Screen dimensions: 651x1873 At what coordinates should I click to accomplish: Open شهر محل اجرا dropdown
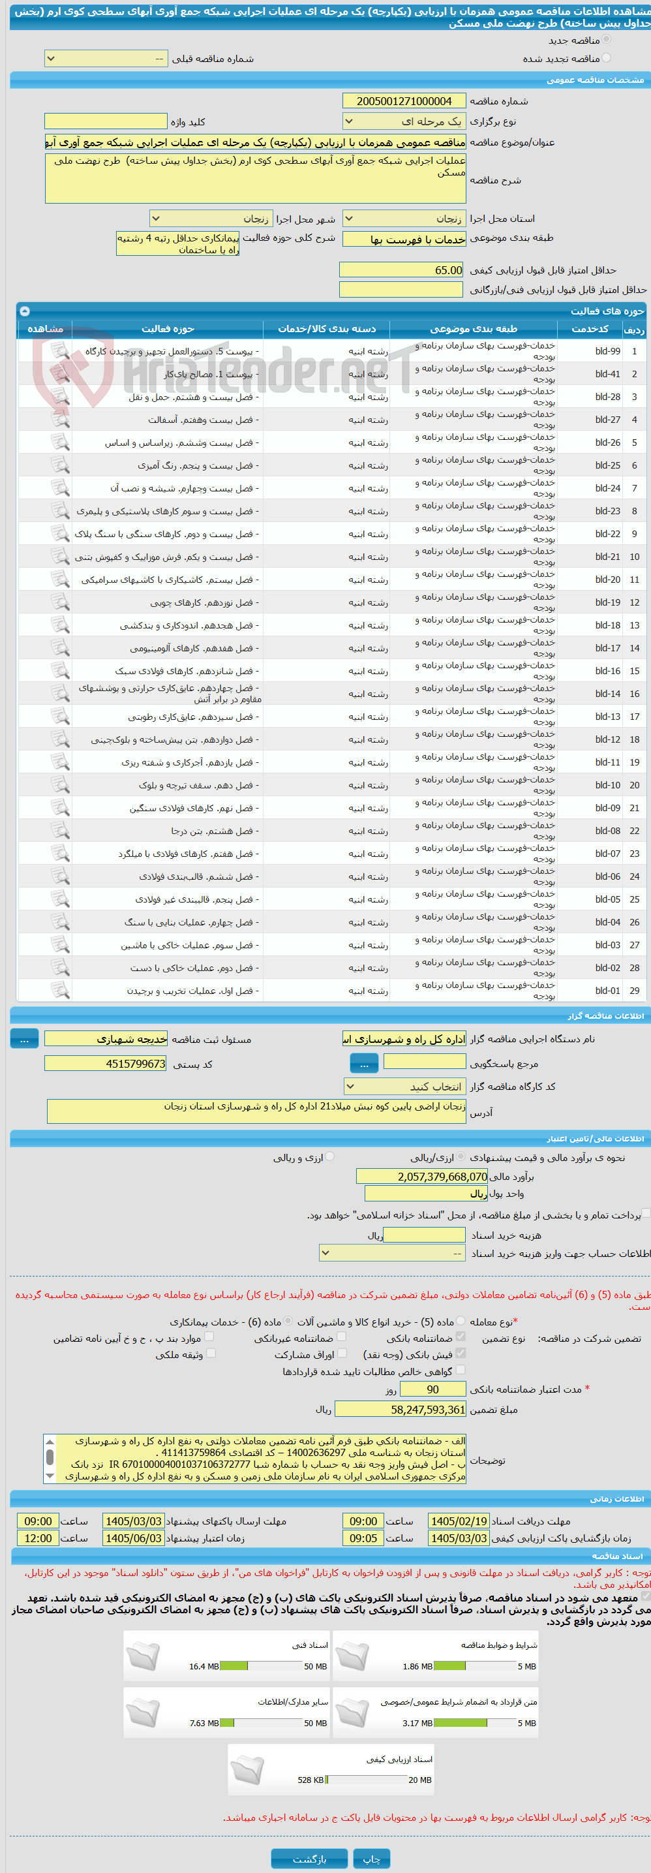[x=211, y=219]
